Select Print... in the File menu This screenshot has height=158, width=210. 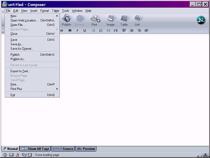tap(32, 84)
